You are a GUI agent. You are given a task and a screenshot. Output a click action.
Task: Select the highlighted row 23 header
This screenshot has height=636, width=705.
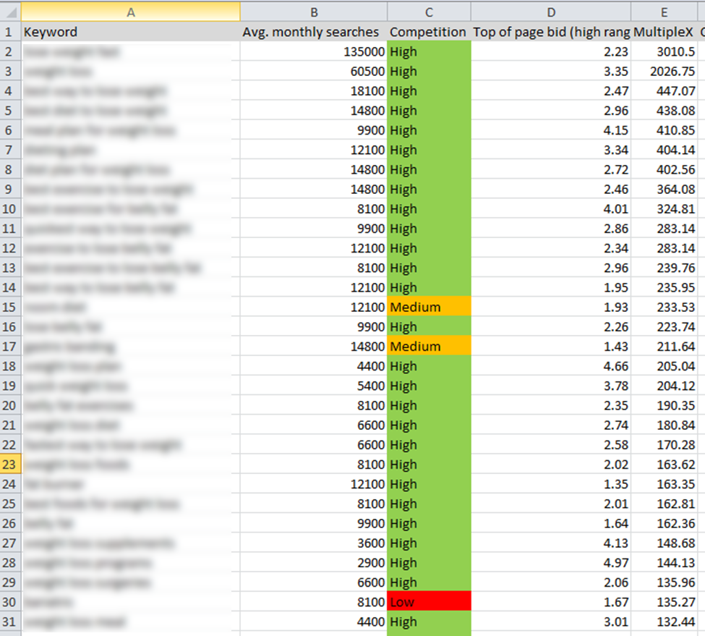point(10,465)
